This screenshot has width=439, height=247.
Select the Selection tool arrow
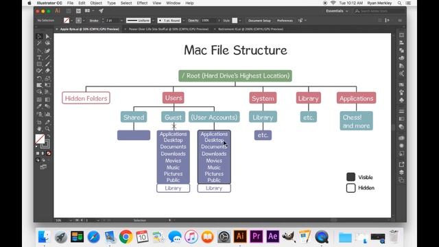point(39,36)
